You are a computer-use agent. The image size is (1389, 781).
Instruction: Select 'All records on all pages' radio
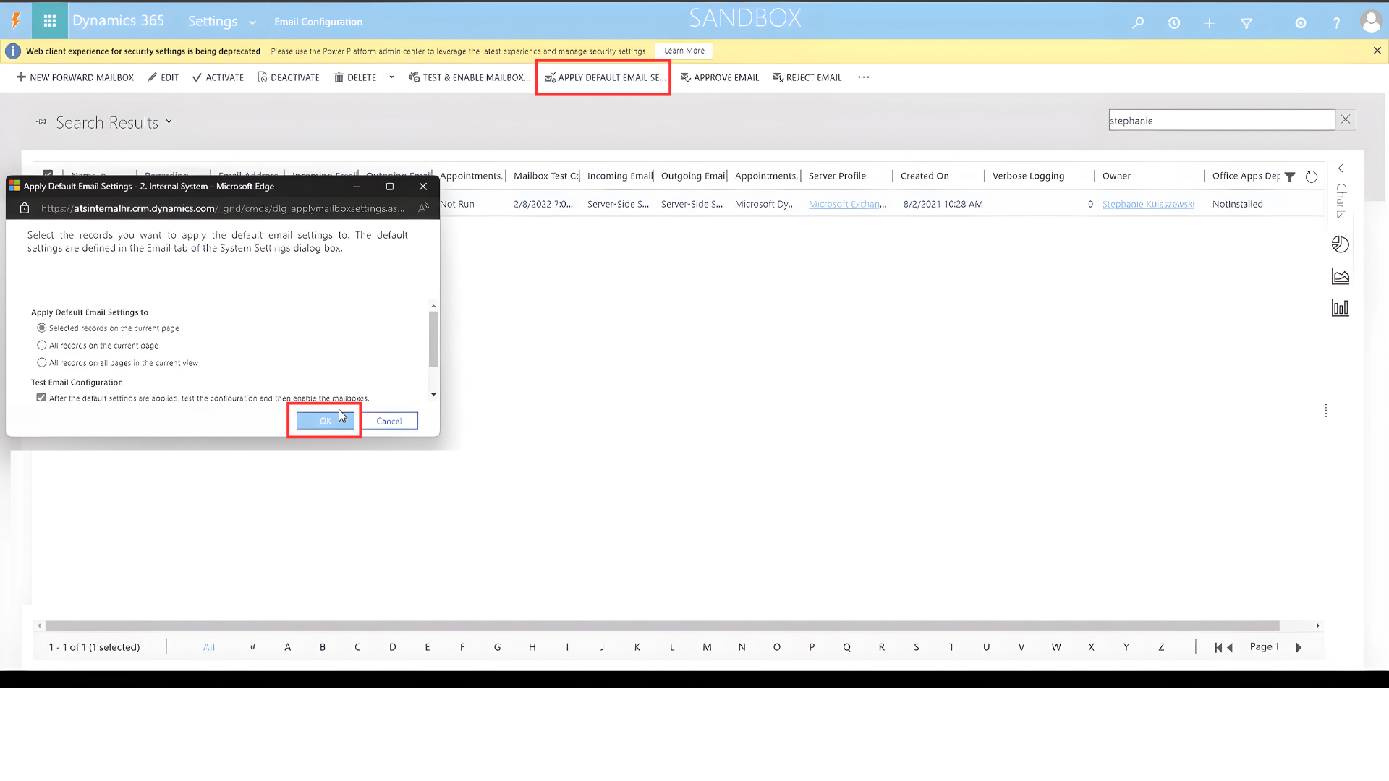click(x=42, y=363)
